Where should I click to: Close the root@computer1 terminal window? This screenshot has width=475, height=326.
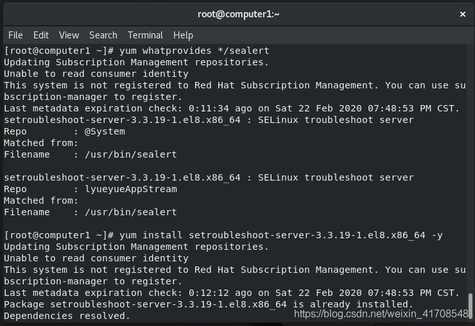coord(463,14)
